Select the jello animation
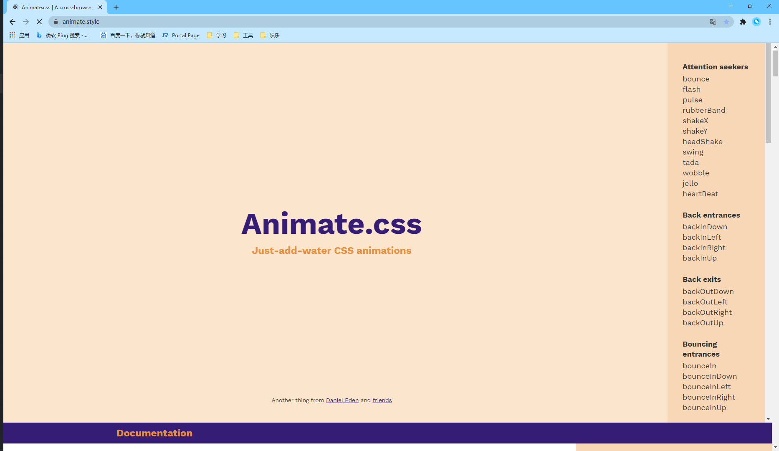779x451 pixels. pos(690,183)
